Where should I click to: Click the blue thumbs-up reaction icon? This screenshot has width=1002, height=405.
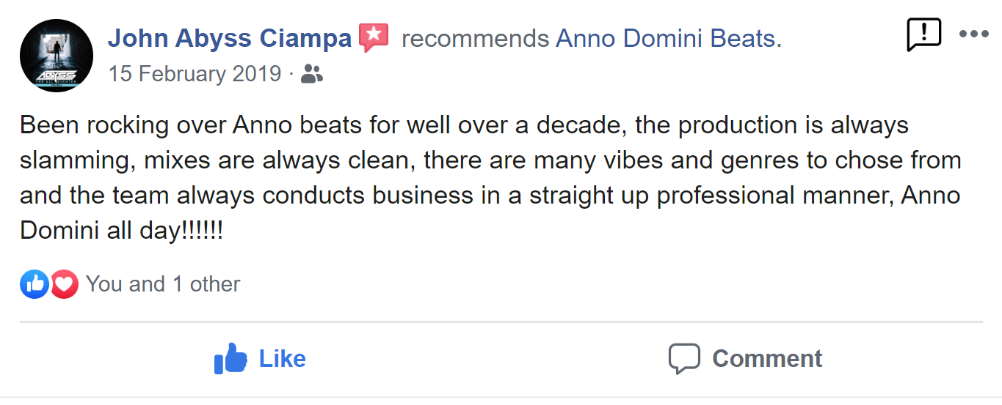pyautogui.click(x=34, y=284)
